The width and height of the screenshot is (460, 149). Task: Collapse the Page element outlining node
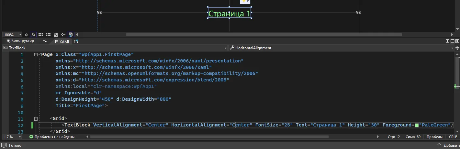coord(36,55)
